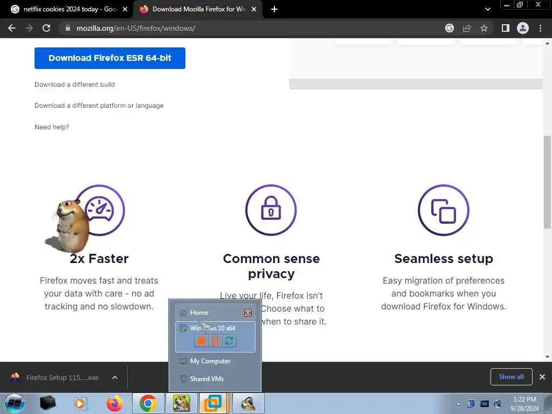Click the forward navigation arrow
552x414 pixels.
[29, 28]
